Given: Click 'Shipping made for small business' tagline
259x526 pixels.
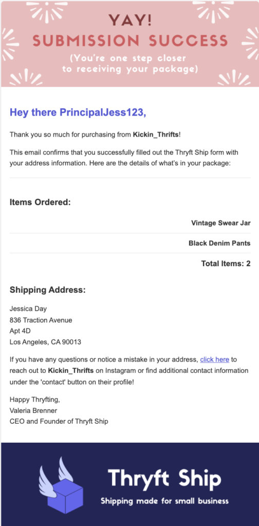Looking at the screenshot, I should [x=165, y=501].
